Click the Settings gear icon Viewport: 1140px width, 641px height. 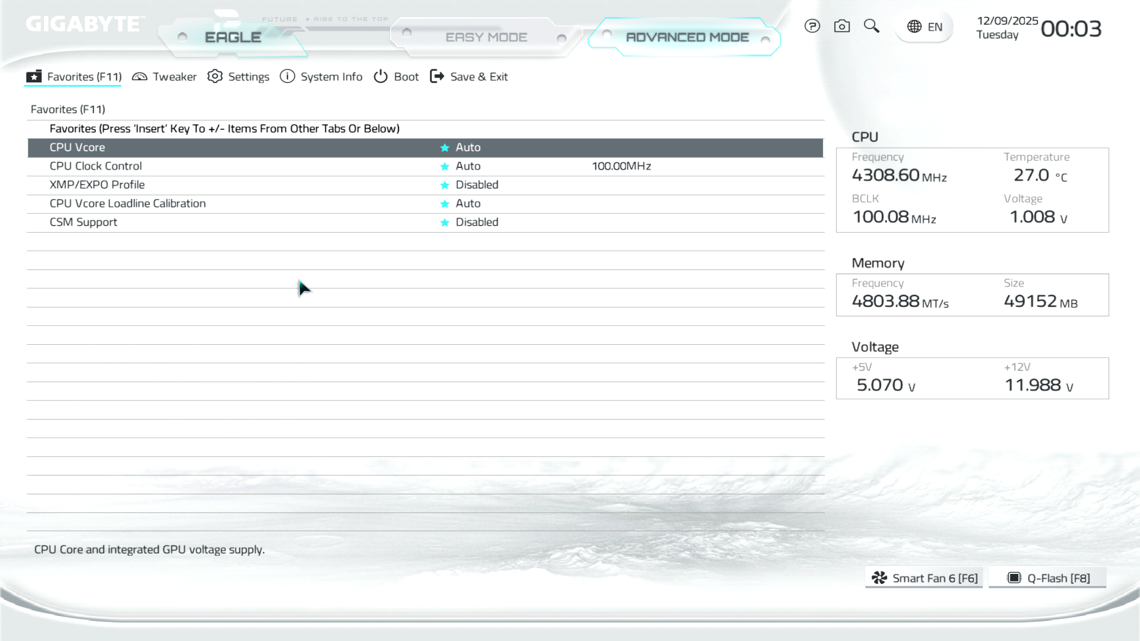[215, 77]
